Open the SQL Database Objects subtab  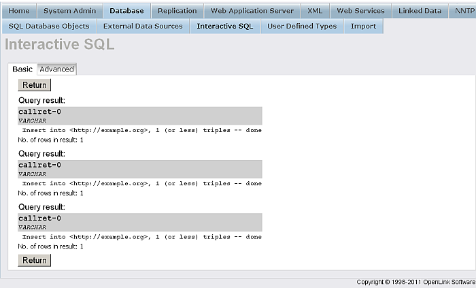(49, 26)
